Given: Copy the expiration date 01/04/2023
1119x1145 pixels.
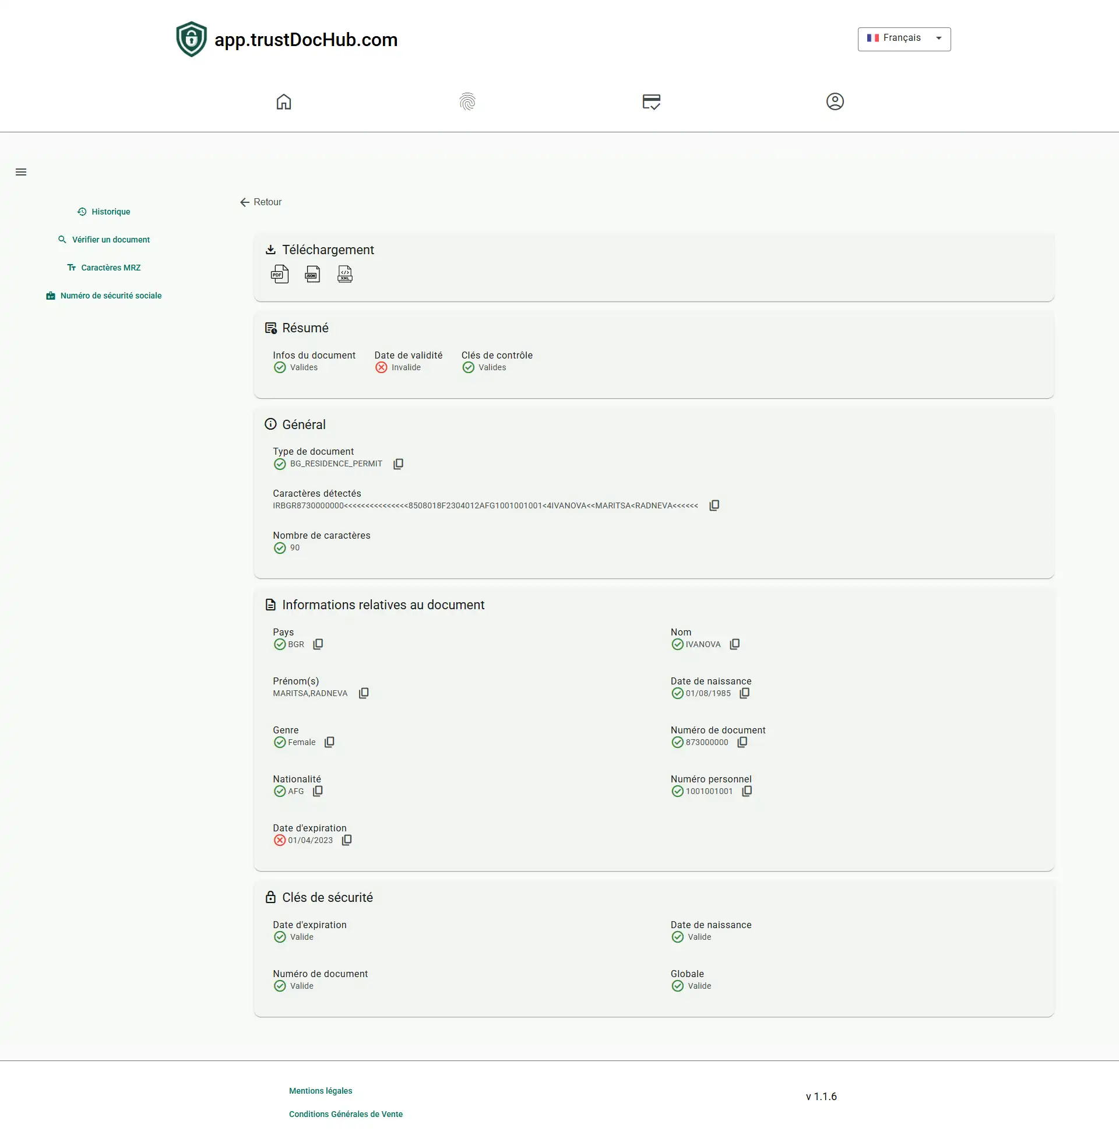Looking at the screenshot, I should [x=347, y=840].
